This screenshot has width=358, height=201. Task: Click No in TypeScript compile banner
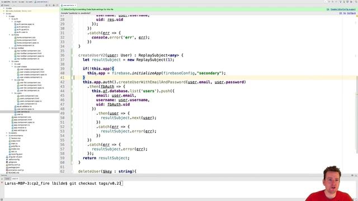pos(345,13)
